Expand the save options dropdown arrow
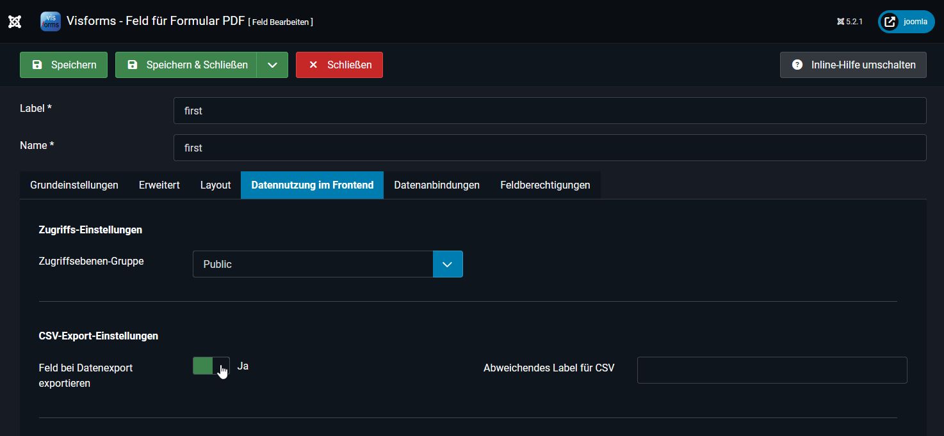The width and height of the screenshot is (944, 436). [272, 65]
